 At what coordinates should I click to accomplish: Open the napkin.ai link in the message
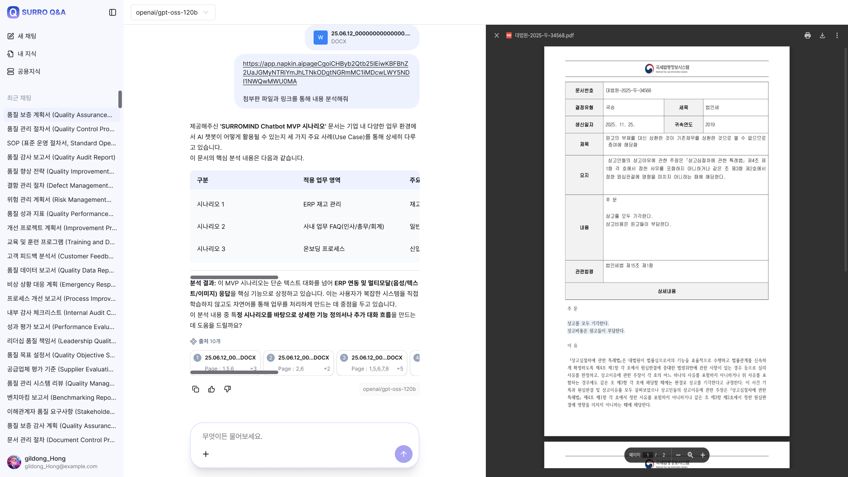click(x=326, y=72)
